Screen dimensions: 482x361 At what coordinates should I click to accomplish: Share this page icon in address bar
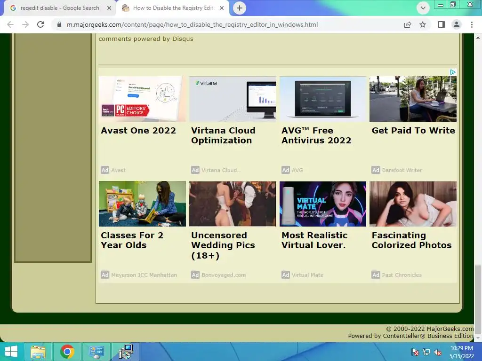tap(408, 24)
